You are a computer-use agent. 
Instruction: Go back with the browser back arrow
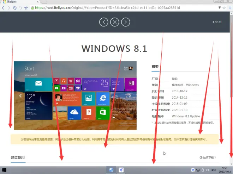click(x=3, y=8)
